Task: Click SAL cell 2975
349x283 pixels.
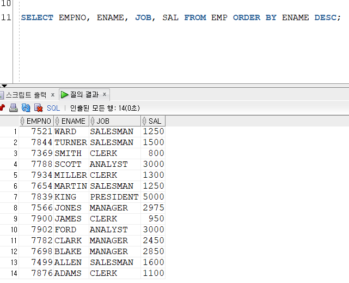Action: 154,208
